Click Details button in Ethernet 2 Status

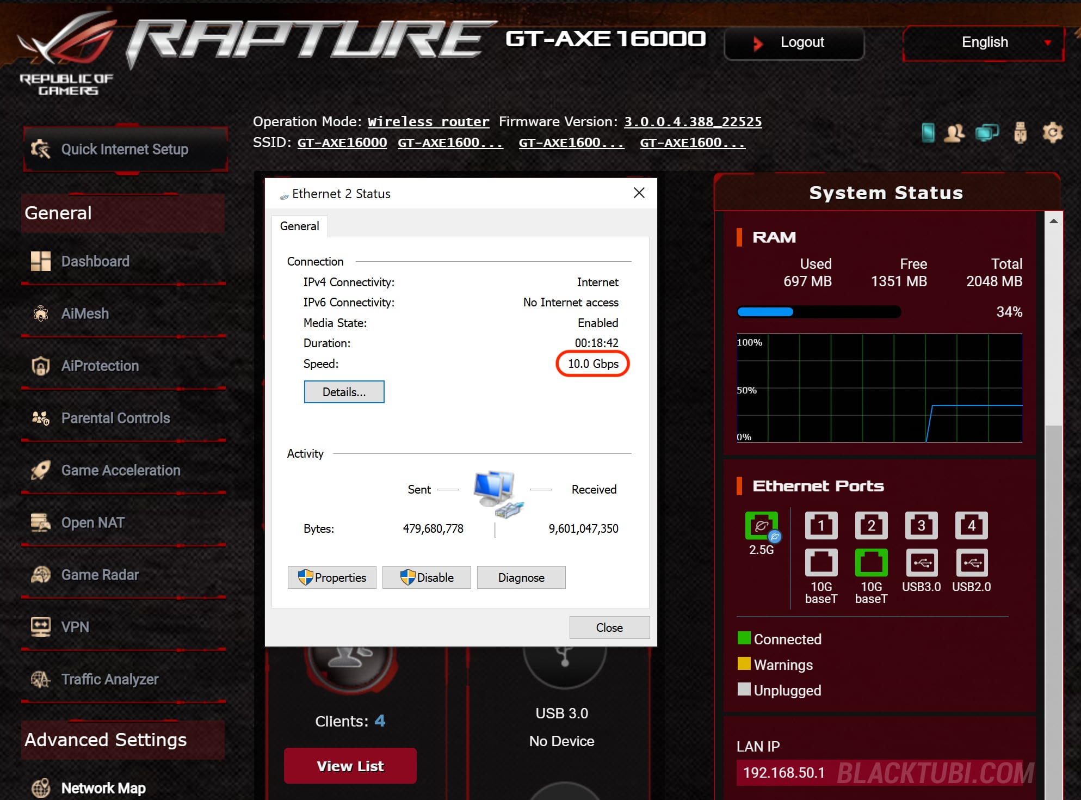(344, 392)
